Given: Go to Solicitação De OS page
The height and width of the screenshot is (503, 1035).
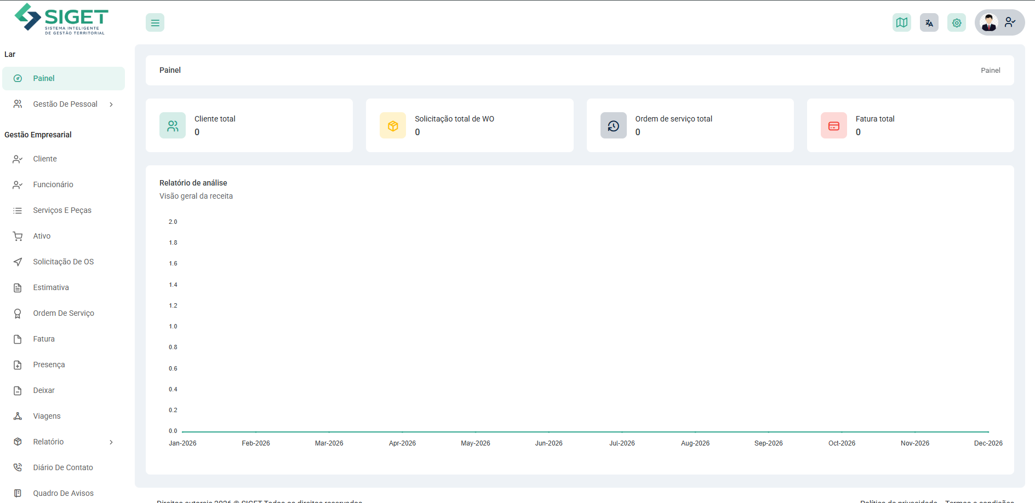Looking at the screenshot, I should tap(64, 262).
